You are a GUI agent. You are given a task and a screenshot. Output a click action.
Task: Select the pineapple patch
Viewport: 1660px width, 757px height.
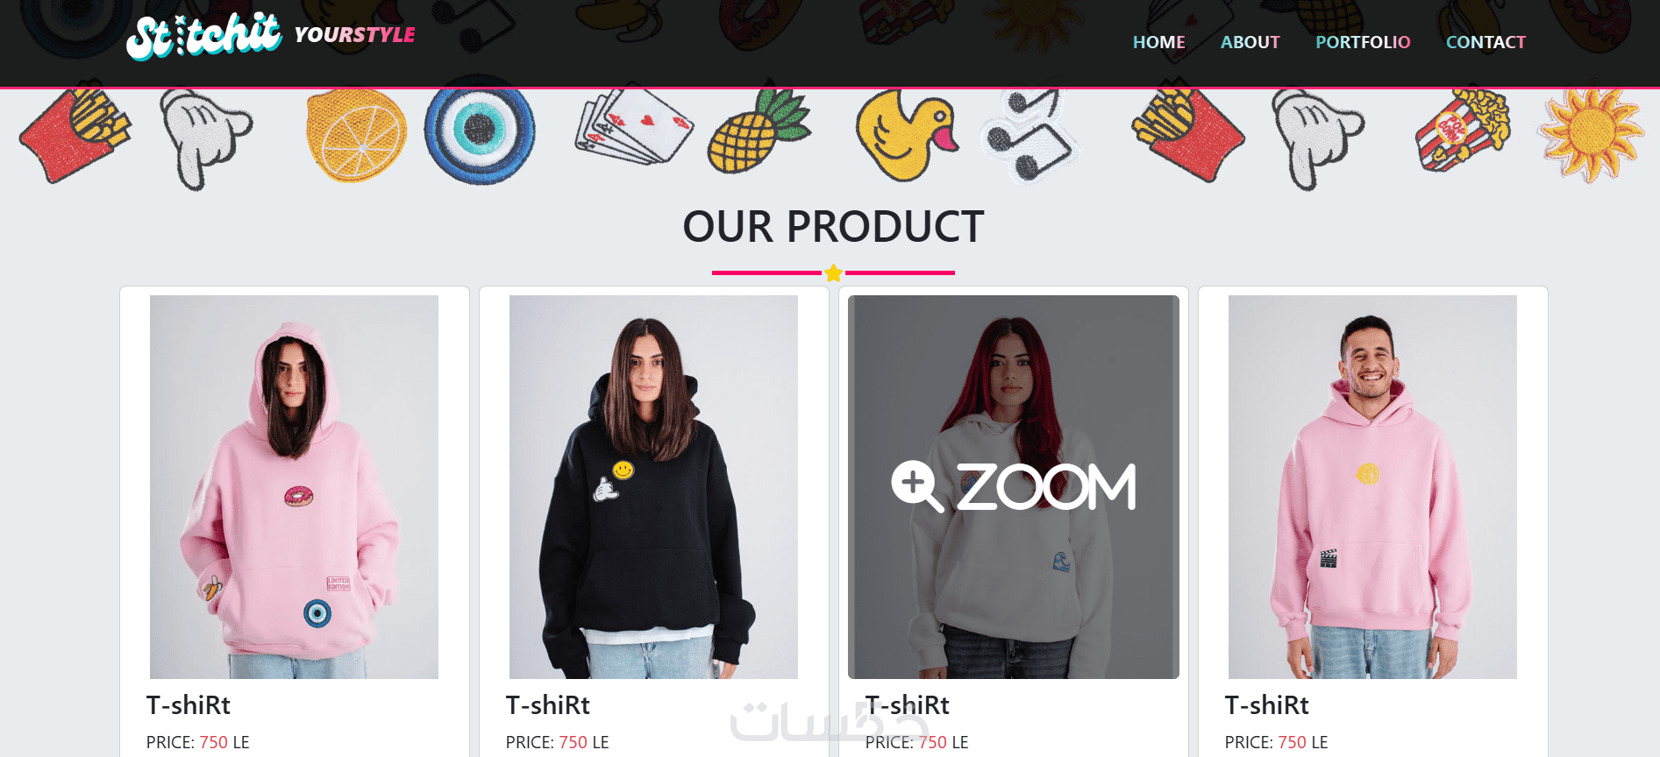758,133
